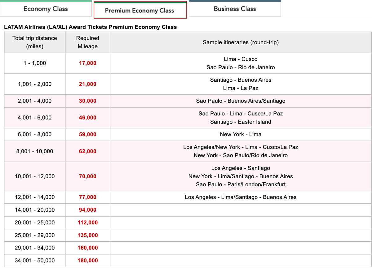The height and width of the screenshot is (268, 372).
Task: Click the Total trip distance column header
Action: [35, 42]
